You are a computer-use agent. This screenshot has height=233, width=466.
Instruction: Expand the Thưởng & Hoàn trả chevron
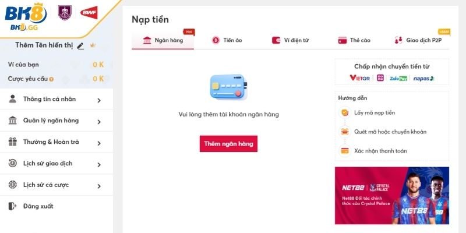(99, 143)
